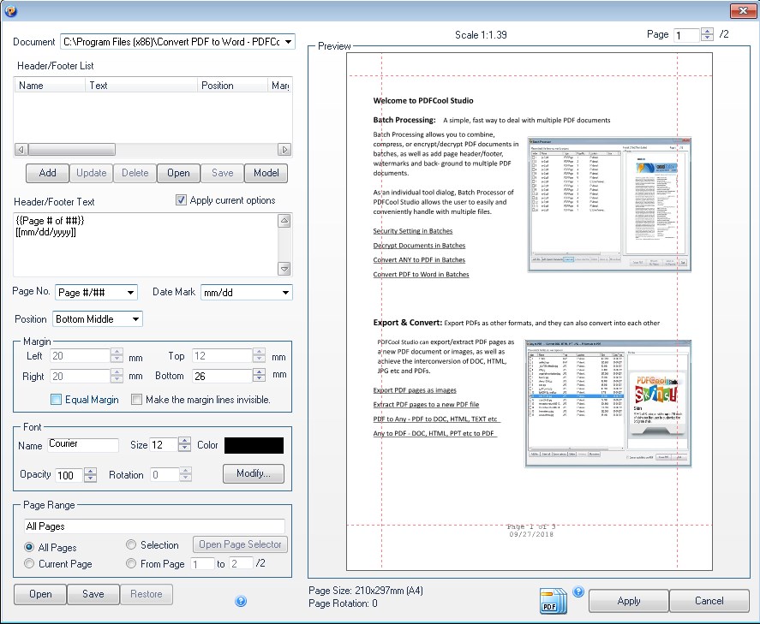Click the Model button
The width and height of the screenshot is (760, 624).
pyautogui.click(x=266, y=173)
